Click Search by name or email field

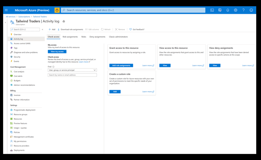pos(72,75)
